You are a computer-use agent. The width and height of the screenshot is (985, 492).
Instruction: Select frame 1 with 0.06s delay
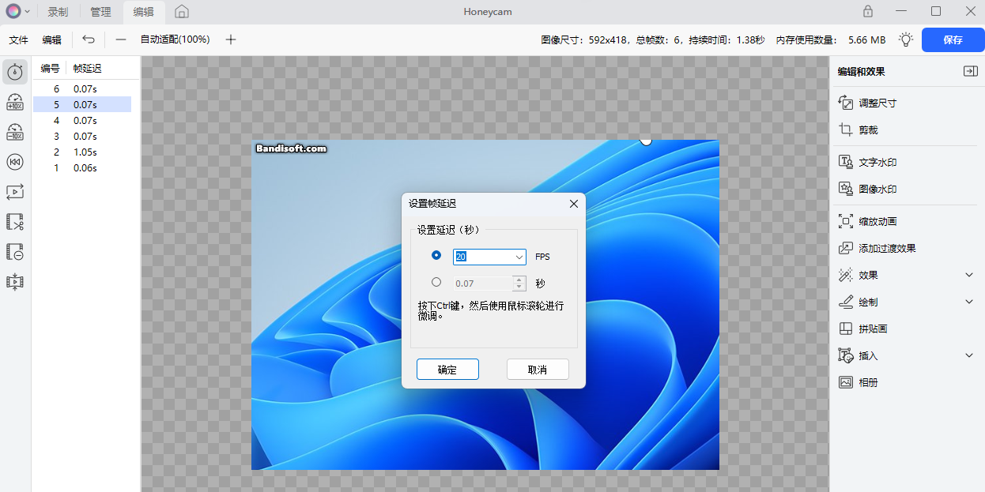[82, 167]
